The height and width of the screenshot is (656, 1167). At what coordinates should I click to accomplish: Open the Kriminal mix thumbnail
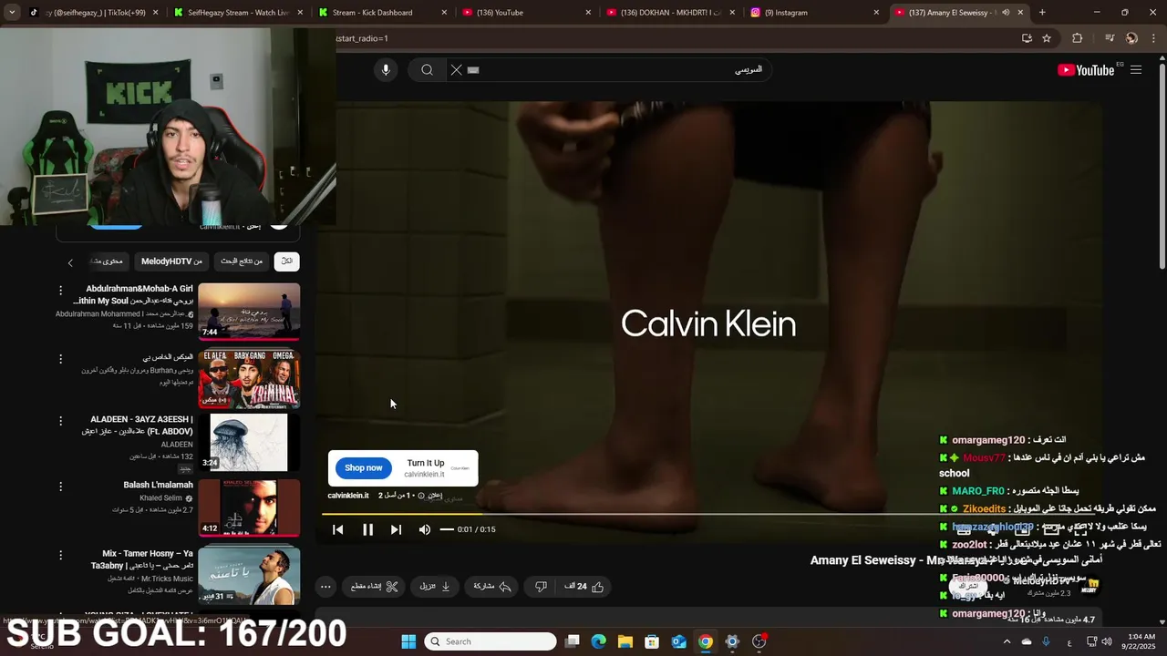click(249, 379)
